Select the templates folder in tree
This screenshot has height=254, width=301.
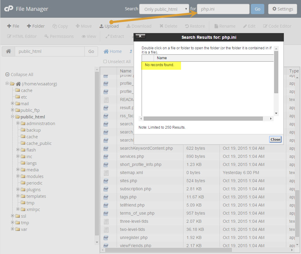coord(36,196)
